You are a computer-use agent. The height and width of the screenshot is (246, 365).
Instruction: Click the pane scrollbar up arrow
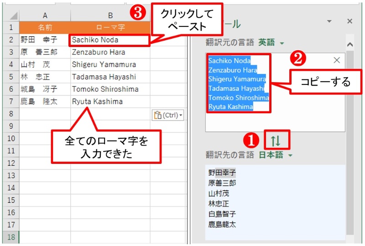(x=350, y=44)
